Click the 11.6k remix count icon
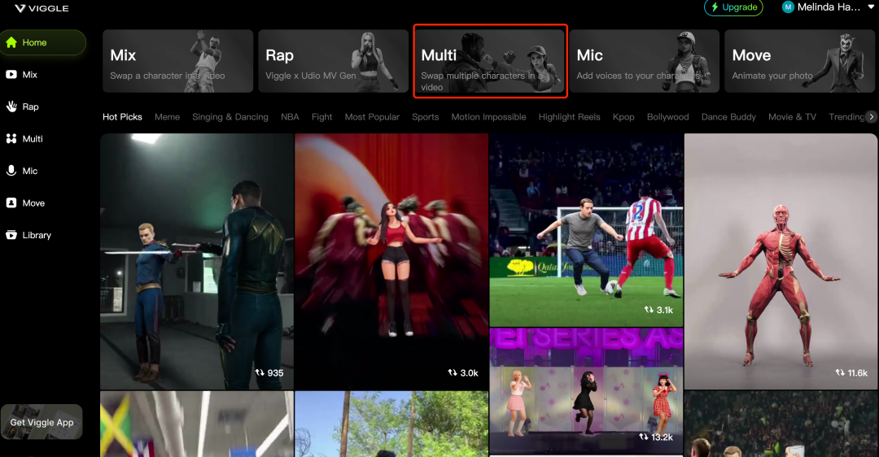Image resolution: width=879 pixels, height=457 pixels. click(840, 372)
